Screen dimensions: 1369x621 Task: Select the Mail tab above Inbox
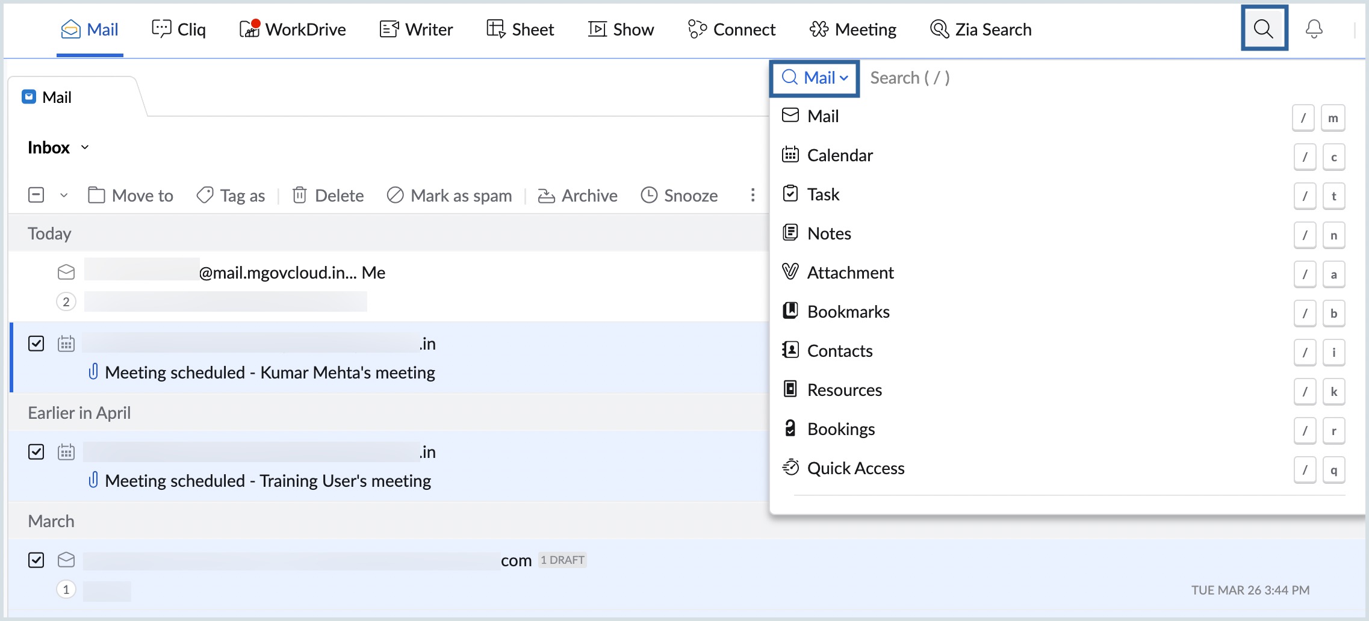tap(47, 97)
